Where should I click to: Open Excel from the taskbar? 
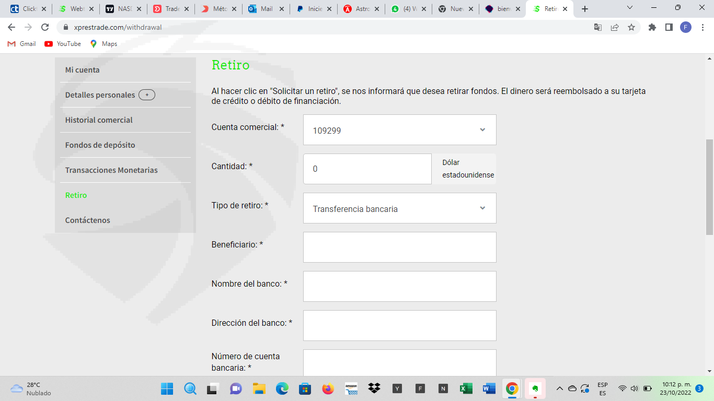tap(466, 388)
